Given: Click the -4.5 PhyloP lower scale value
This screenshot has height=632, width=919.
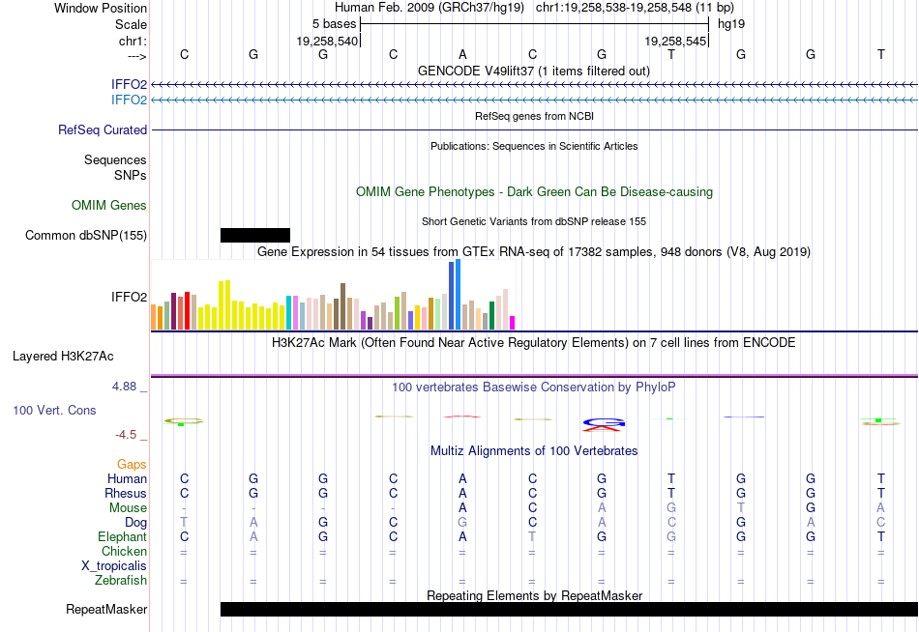Looking at the screenshot, I should pos(126,435).
